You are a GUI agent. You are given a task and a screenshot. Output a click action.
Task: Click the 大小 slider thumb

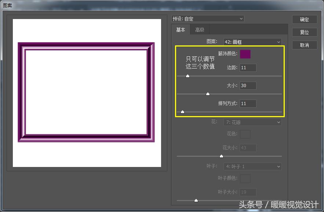(x=207, y=94)
